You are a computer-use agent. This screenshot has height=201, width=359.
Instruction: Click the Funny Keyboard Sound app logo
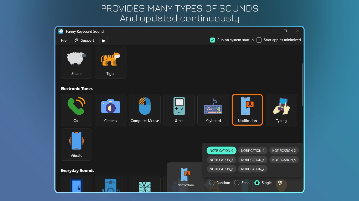click(61, 31)
